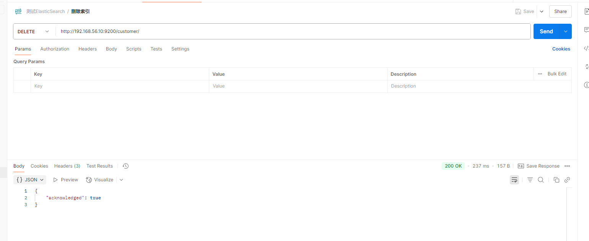Image resolution: width=589 pixels, height=241 pixels.
Task: Click the 测试ElasticSearch collection breadcrumb
Action: pos(46,11)
